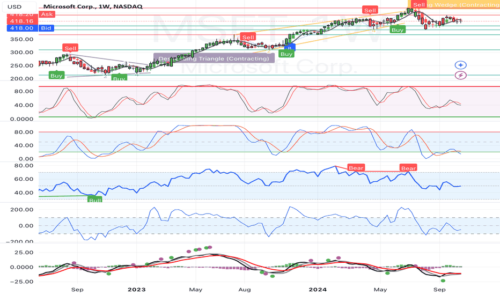
Task: Click the green Bull divergence label on RSI
Action: [95, 200]
